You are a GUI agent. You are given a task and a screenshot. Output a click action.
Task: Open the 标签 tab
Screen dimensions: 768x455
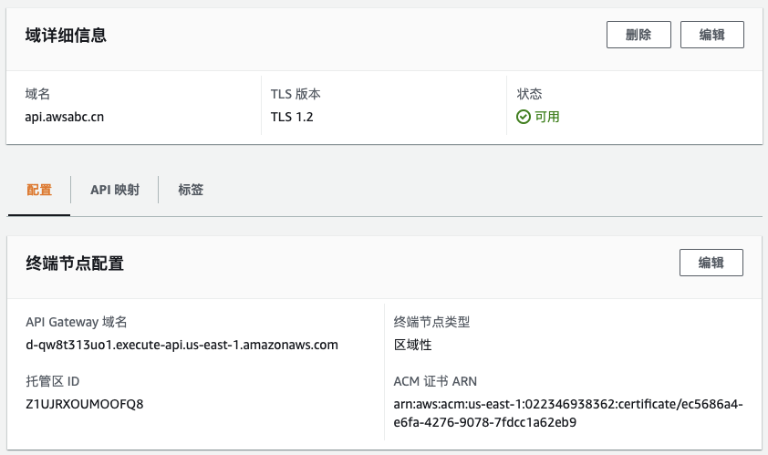(191, 191)
